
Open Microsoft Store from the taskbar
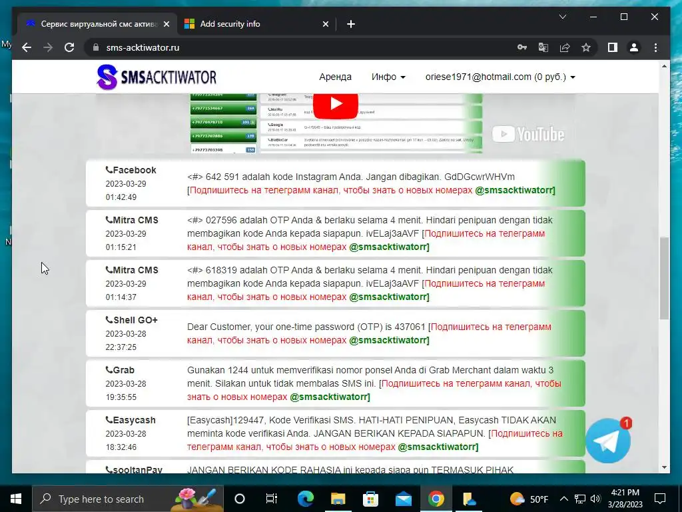click(370, 499)
